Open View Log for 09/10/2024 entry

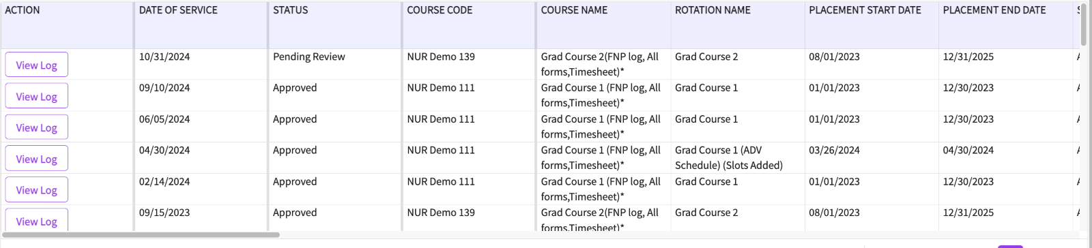point(37,96)
